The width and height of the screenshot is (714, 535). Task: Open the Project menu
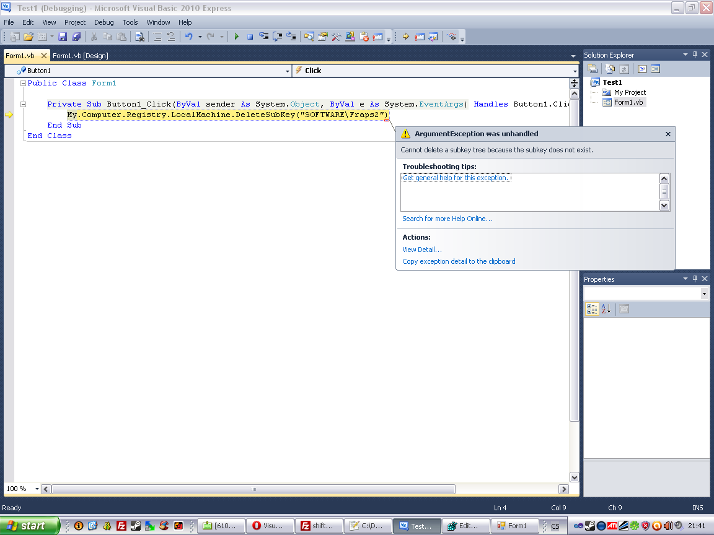pos(74,22)
